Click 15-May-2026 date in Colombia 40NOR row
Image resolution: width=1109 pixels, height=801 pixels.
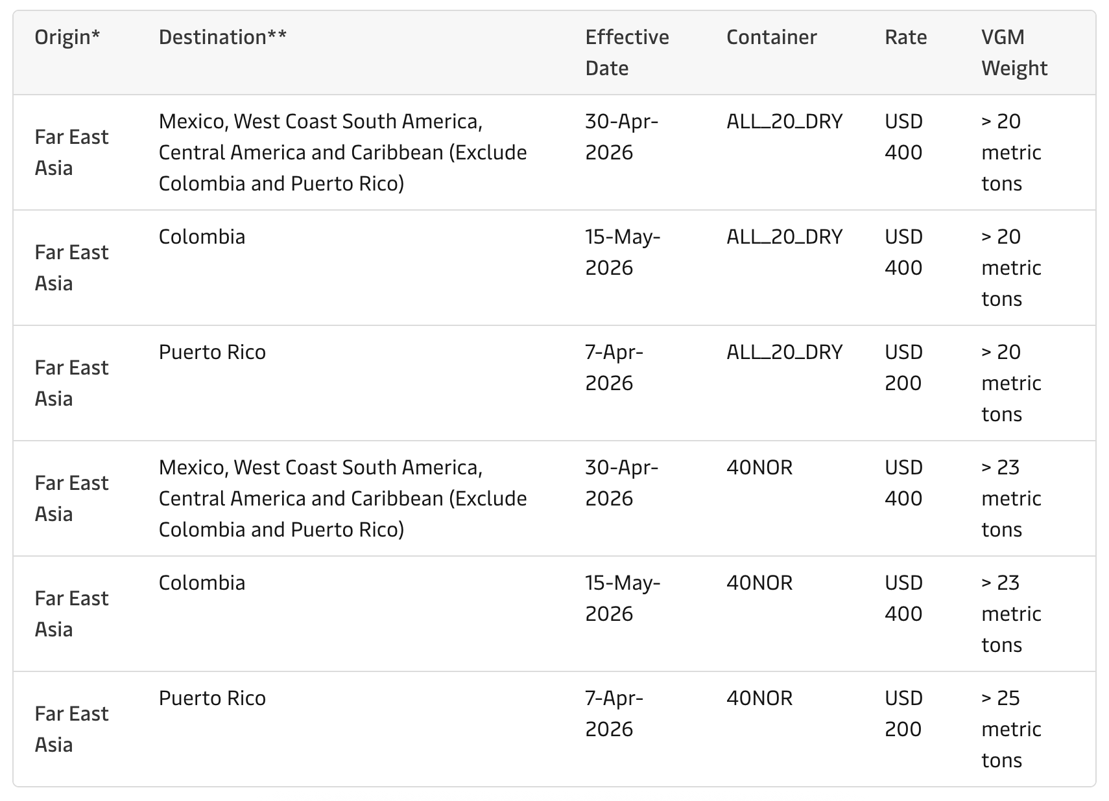pos(622,598)
